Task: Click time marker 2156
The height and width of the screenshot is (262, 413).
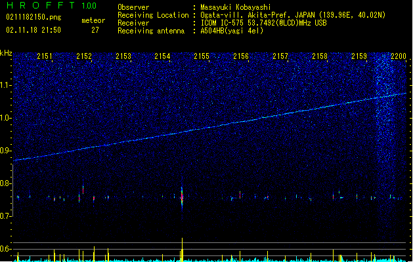Action: click(x=241, y=56)
